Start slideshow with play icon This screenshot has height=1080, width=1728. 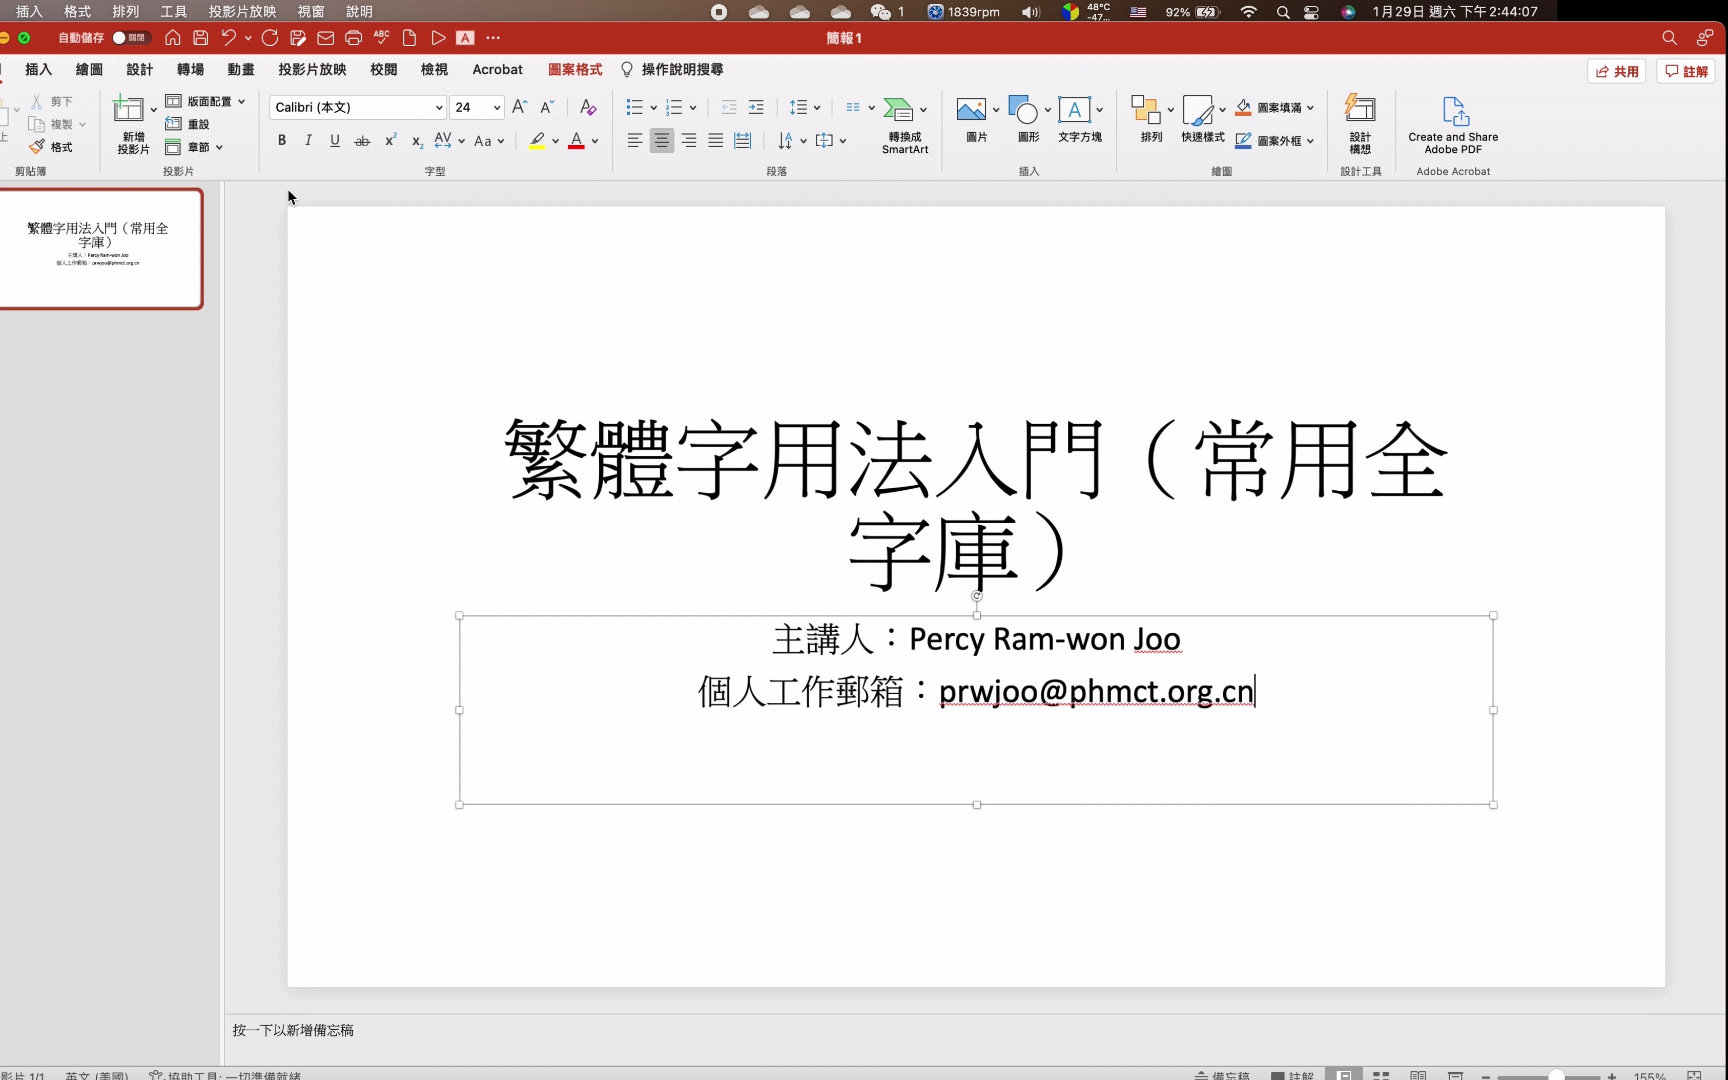pyautogui.click(x=438, y=38)
